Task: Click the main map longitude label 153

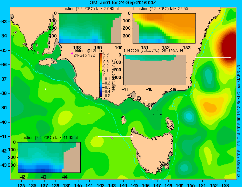Action: point(225,185)
